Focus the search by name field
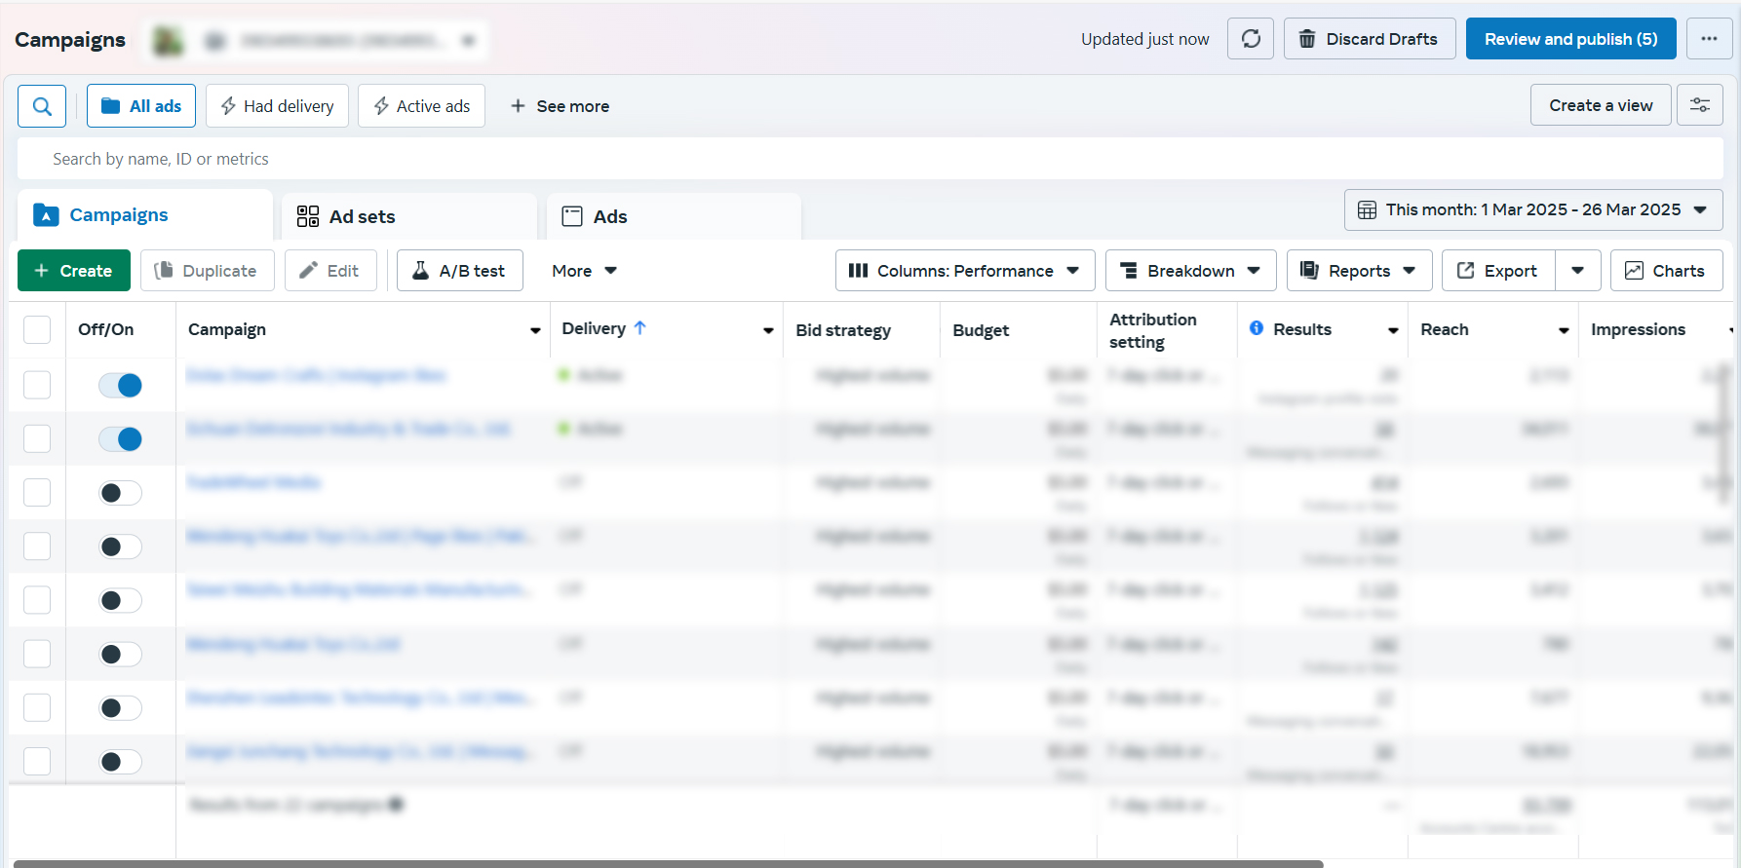 (868, 159)
